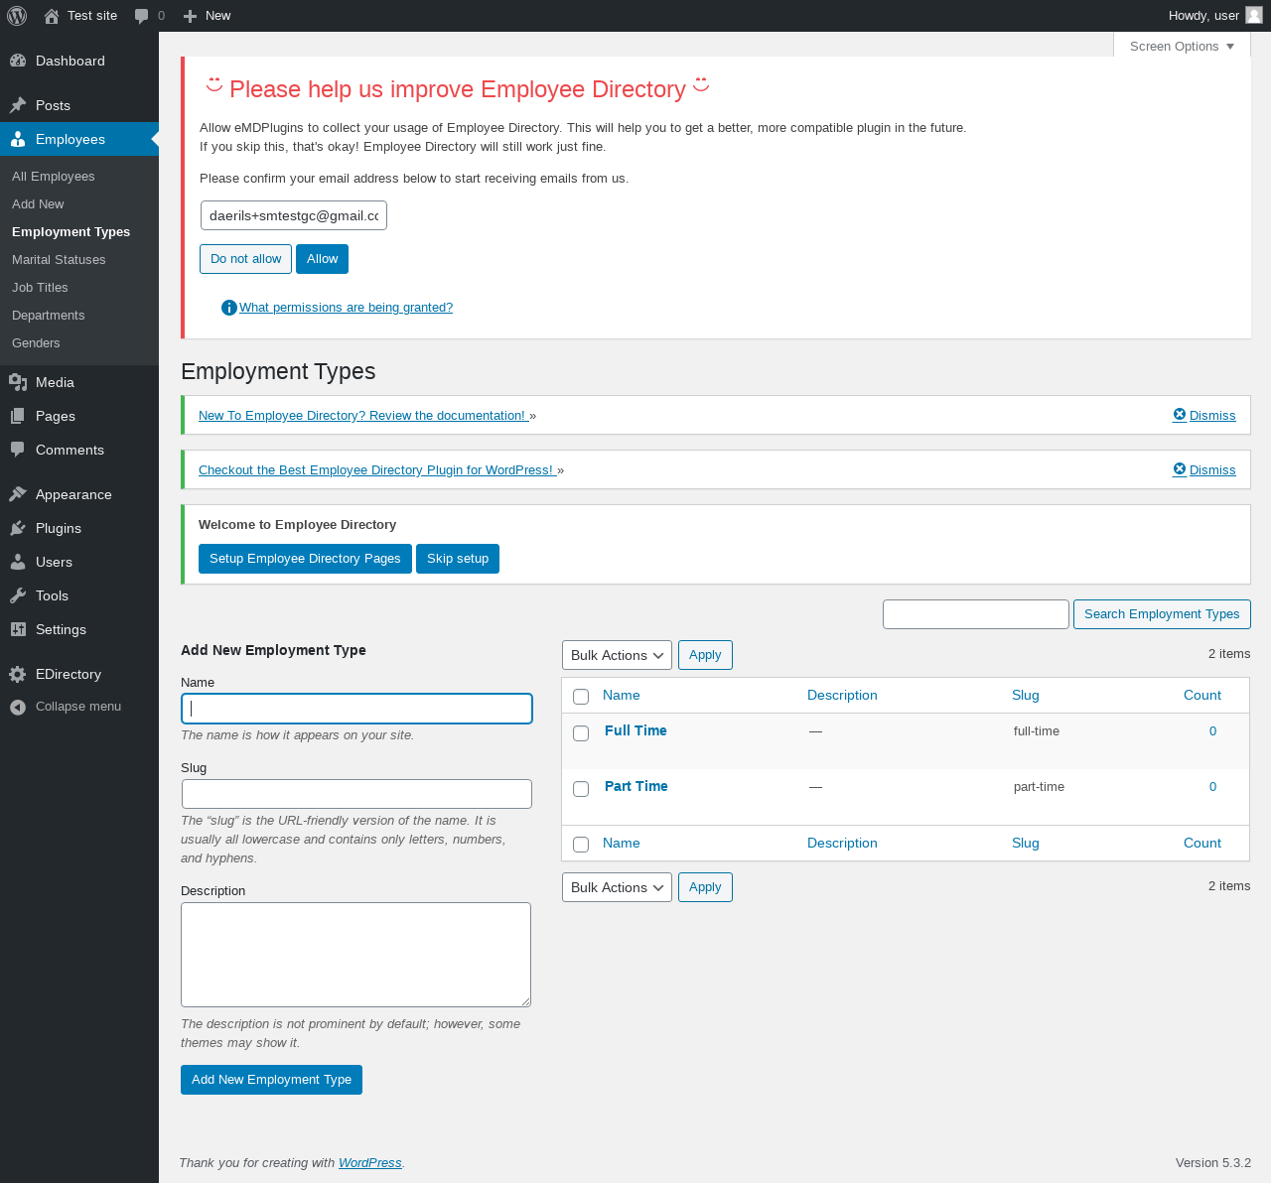Image resolution: width=1271 pixels, height=1183 pixels.
Task: Tick the select-all checkbox in table header
Action: point(581,697)
